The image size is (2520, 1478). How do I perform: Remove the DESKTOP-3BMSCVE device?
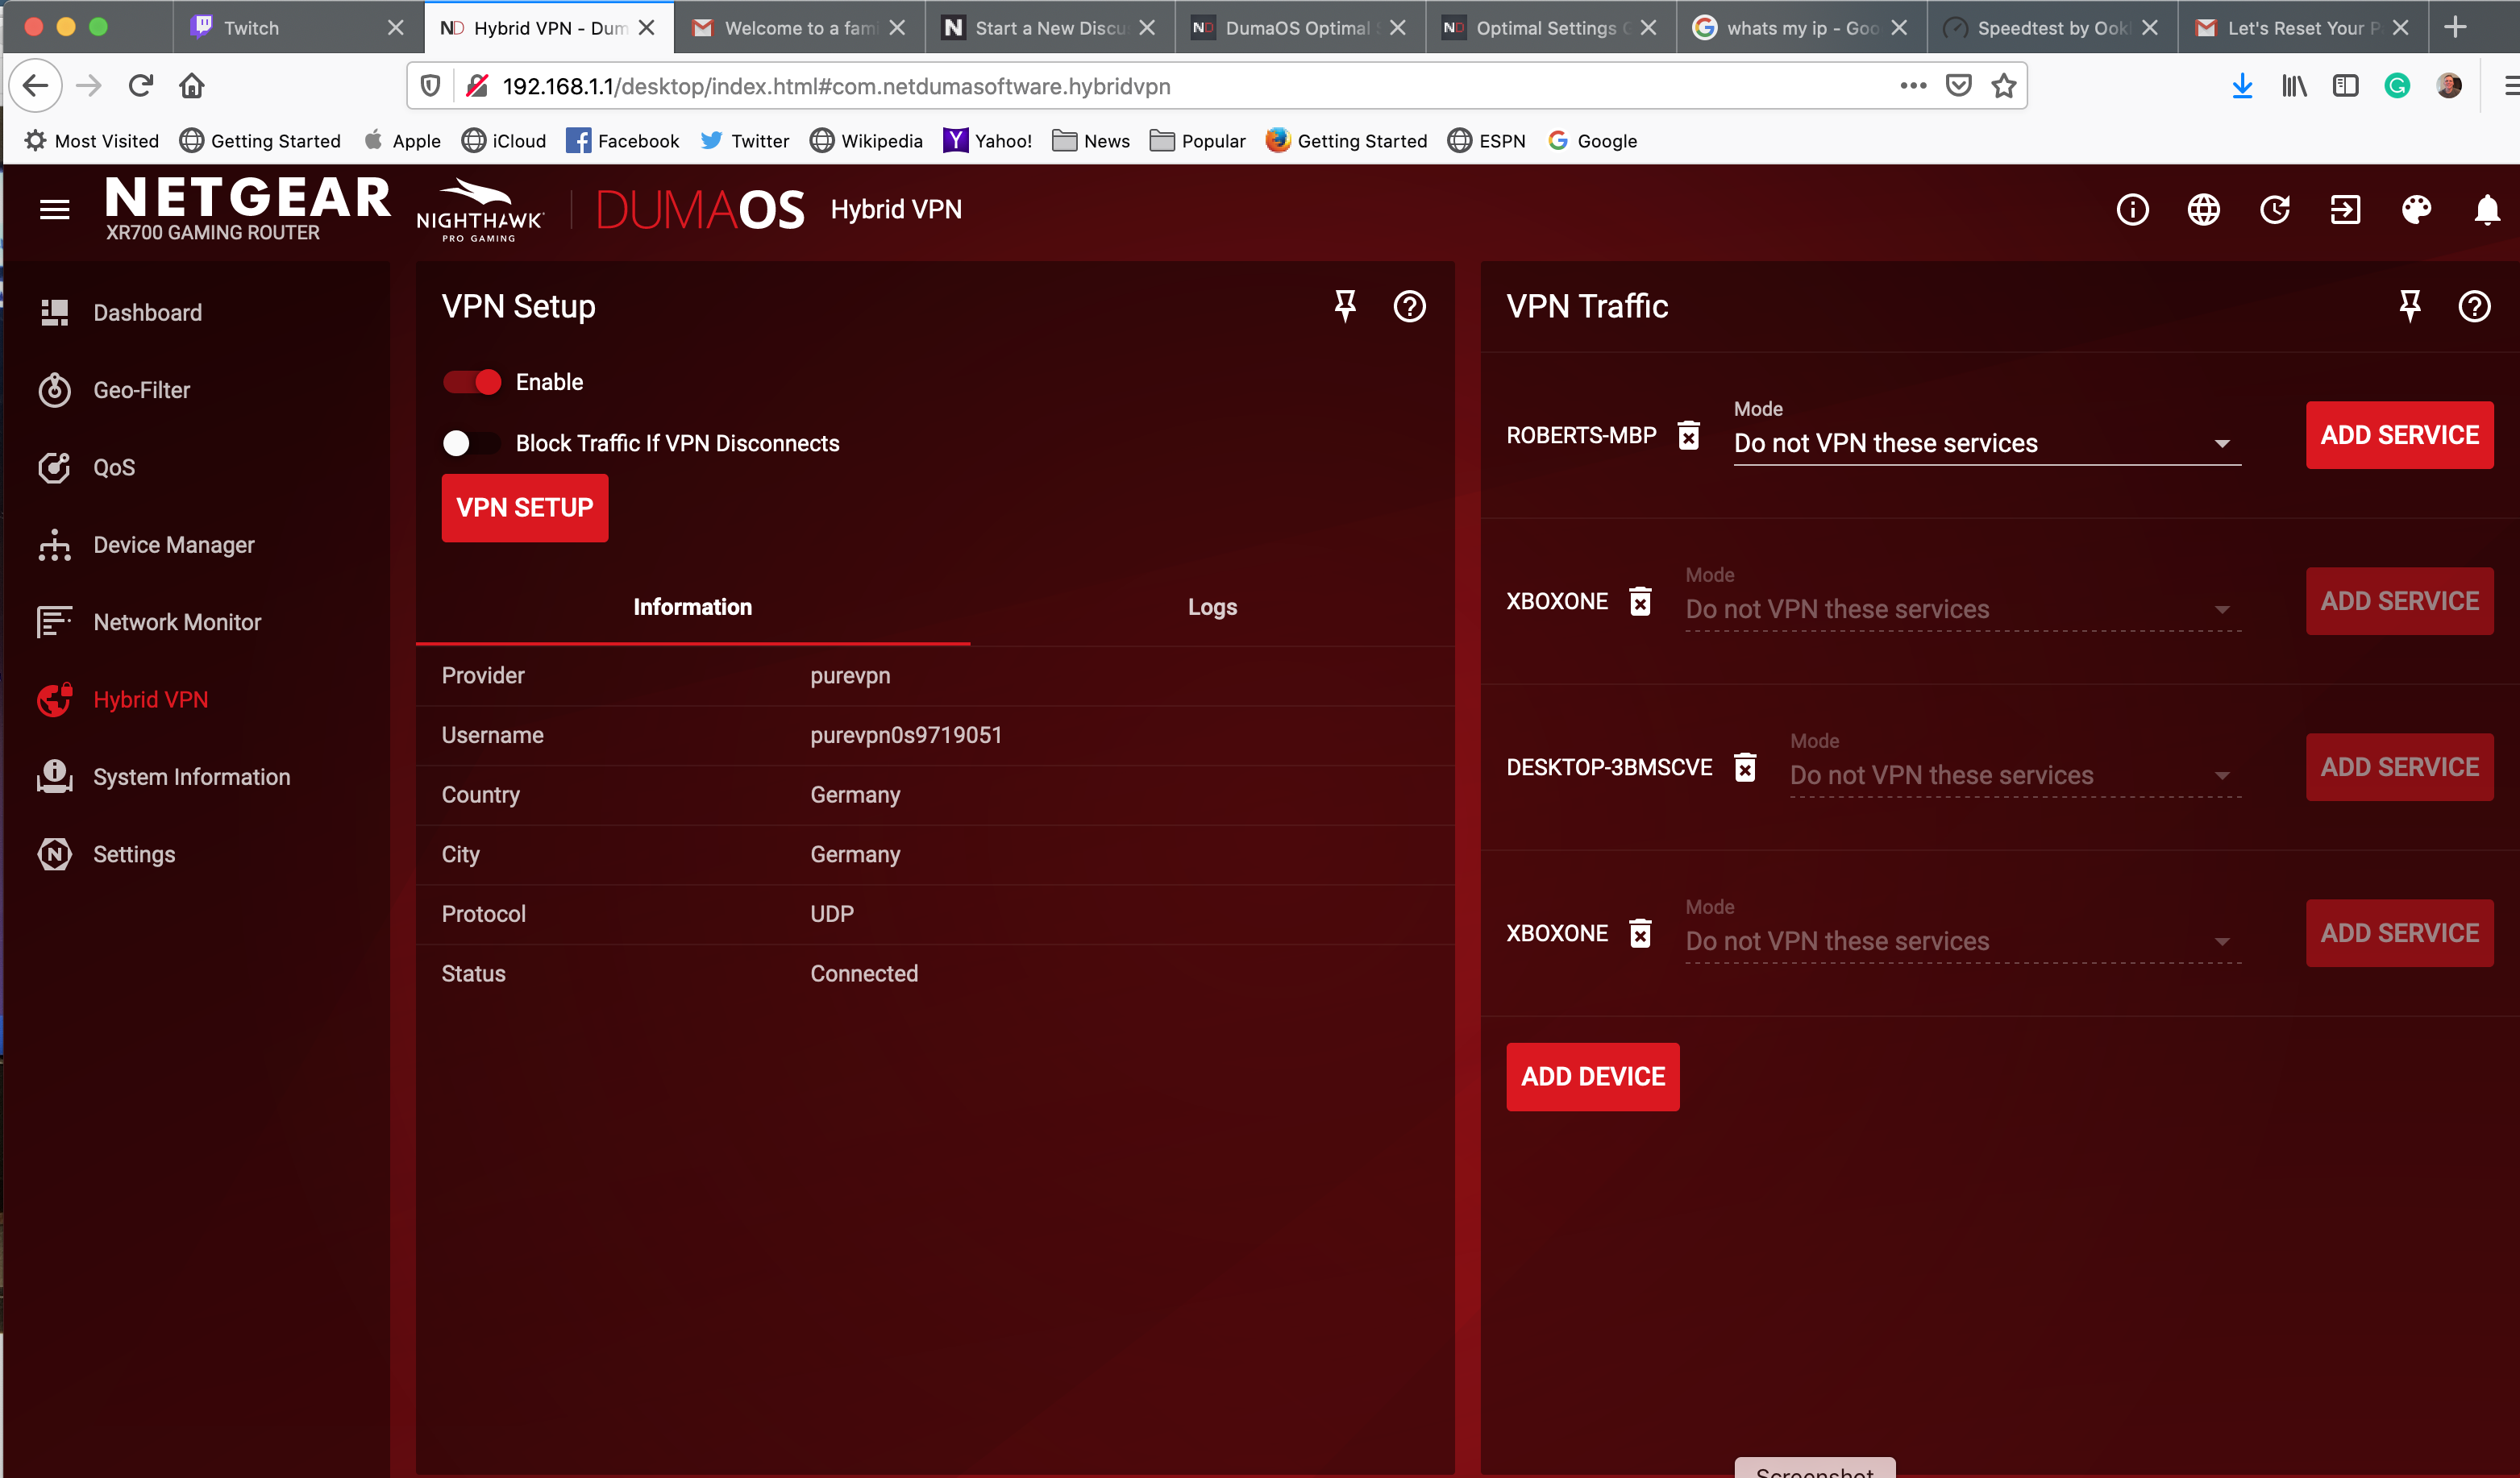1744,767
